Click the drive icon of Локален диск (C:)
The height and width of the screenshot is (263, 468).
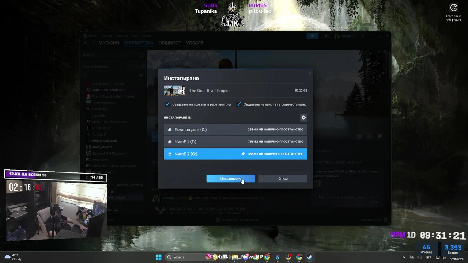pos(170,130)
